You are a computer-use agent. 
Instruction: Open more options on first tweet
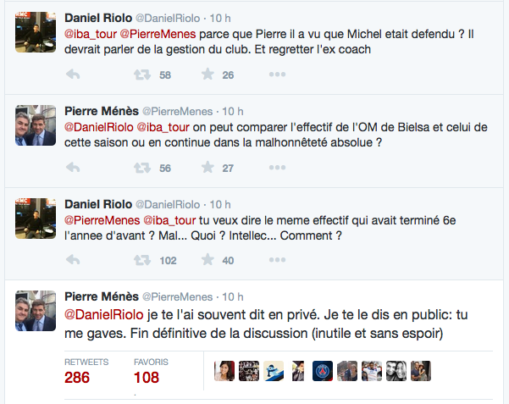pos(277,75)
